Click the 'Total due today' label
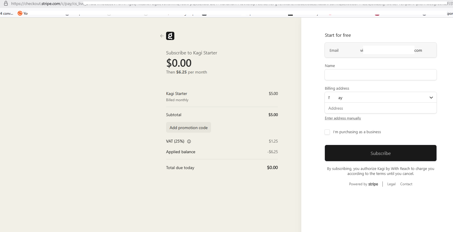 pos(180,168)
